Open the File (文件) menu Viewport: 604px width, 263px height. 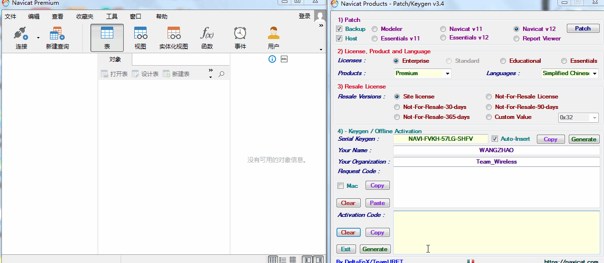(x=10, y=17)
